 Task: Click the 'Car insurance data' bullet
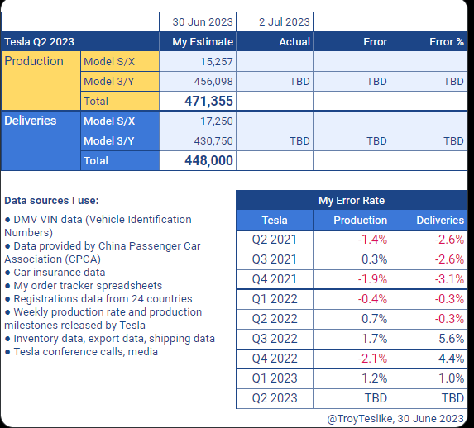coord(55,273)
